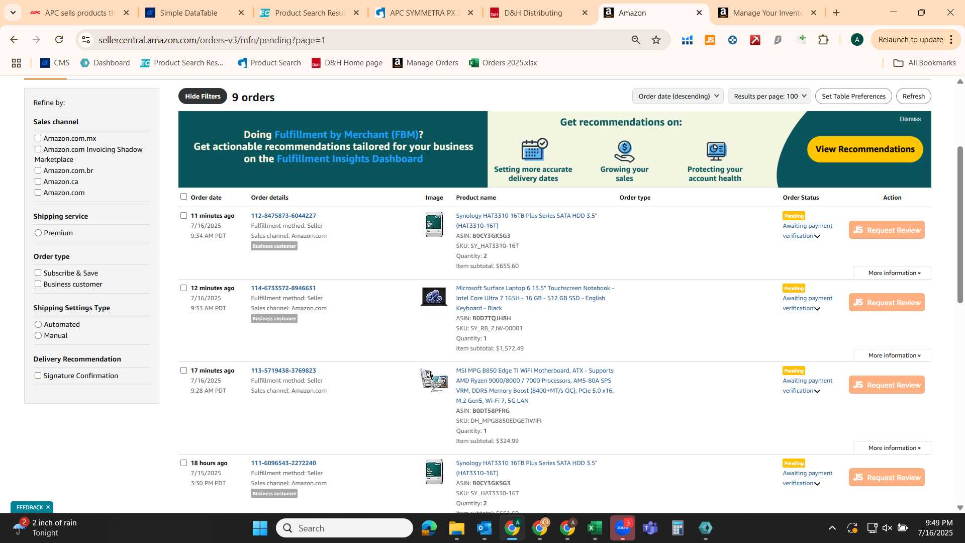
Task: Select the Premium shipping service radio
Action: coord(38,233)
